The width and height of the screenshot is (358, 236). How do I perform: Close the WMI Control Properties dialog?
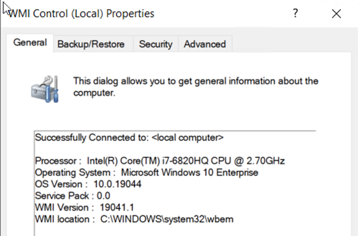[x=336, y=14]
